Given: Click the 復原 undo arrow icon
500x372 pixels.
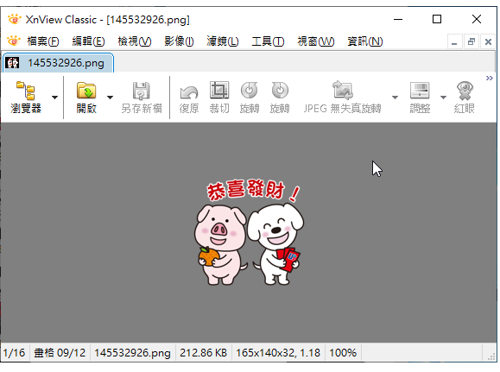Looking at the screenshot, I should 189,92.
